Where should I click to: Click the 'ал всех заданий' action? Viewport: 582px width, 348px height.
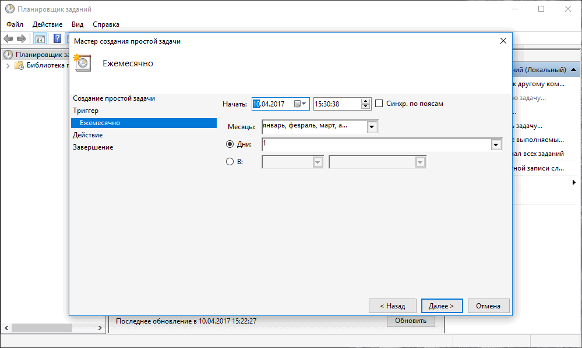[538, 154]
